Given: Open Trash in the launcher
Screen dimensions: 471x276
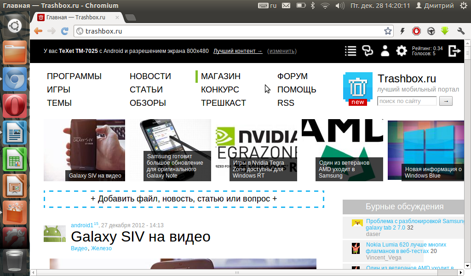Looking at the screenshot, I should [x=15, y=261].
